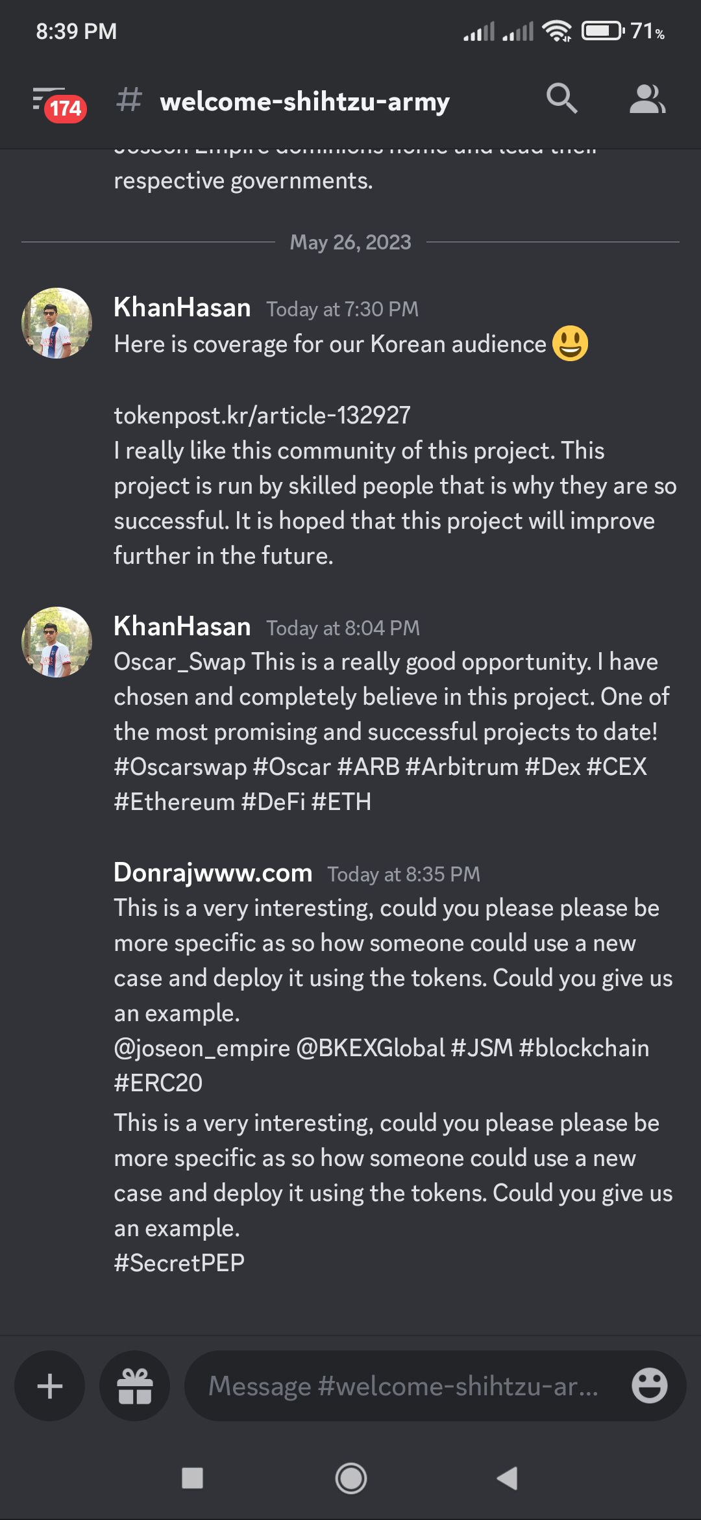Show the members list icon
The width and height of the screenshot is (701, 1520).
[x=647, y=99]
